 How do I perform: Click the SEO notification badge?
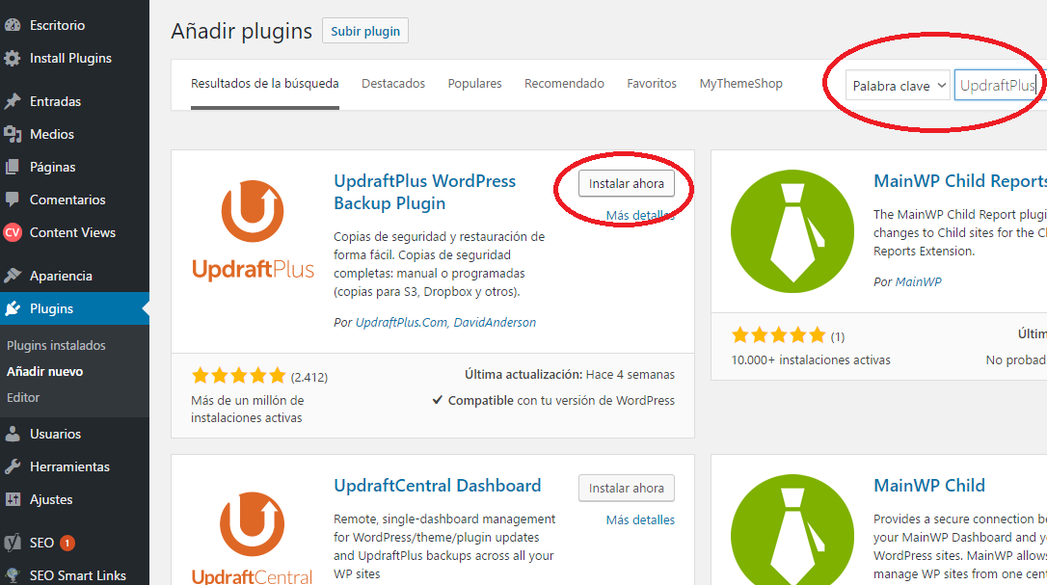click(x=67, y=543)
